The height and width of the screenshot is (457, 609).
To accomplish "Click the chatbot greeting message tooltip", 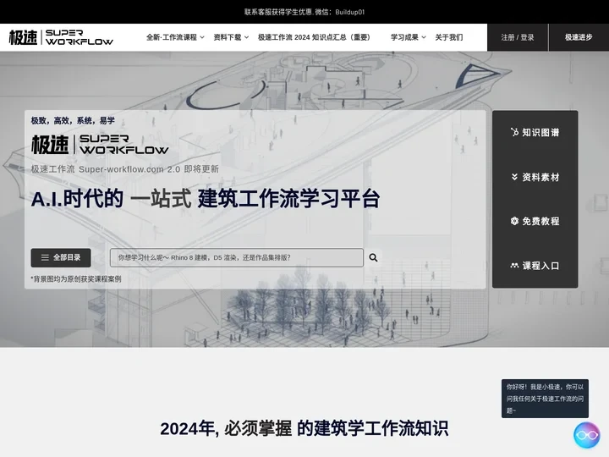I will pyautogui.click(x=545, y=399).
